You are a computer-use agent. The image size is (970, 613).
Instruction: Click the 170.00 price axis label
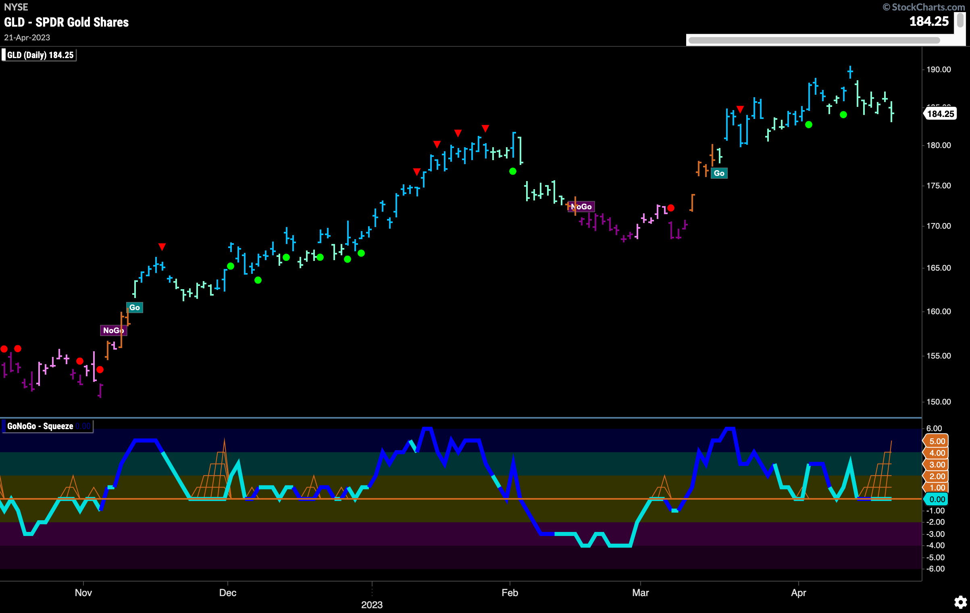(x=939, y=226)
